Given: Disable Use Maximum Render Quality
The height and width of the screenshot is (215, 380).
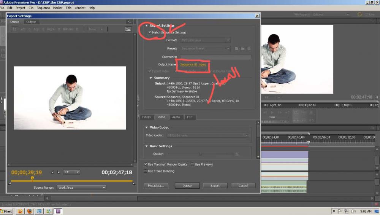Looking at the screenshot, I should [146, 164].
